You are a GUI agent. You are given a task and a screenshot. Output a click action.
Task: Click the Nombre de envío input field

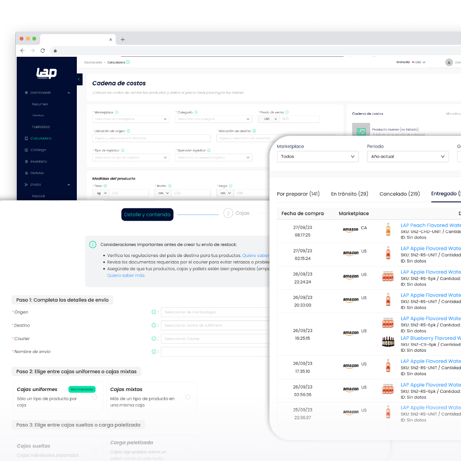tap(215, 352)
